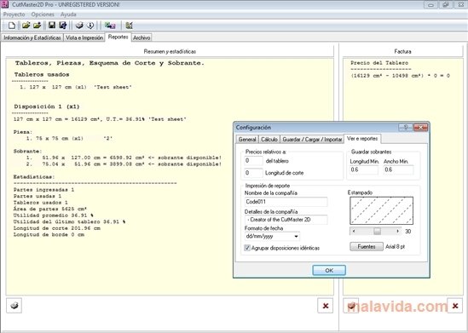Click the 'Utilidad promedio 36.91 %' line
The width and height of the screenshot is (468, 333).
click(x=54, y=215)
